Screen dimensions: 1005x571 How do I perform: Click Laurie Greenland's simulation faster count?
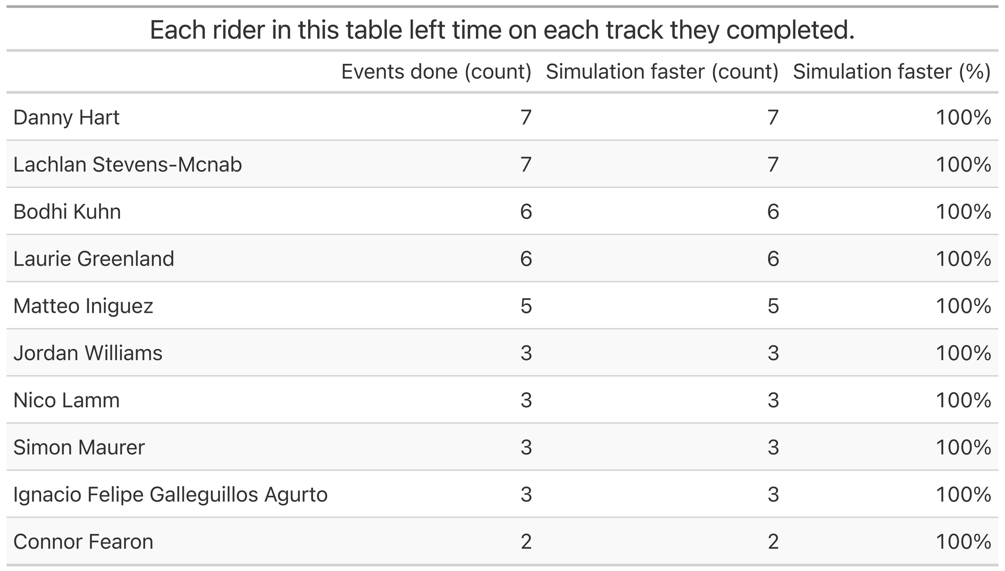pyautogui.click(x=773, y=259)
